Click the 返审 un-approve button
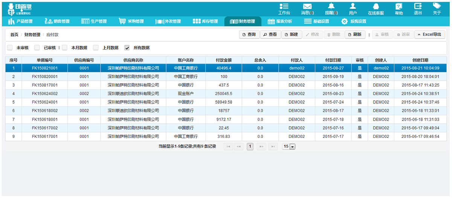 coord(403,35)
